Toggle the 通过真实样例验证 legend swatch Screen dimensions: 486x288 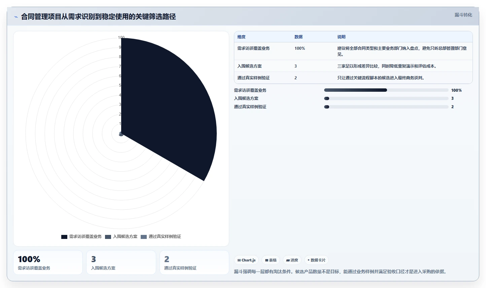[x=144, y=237]
